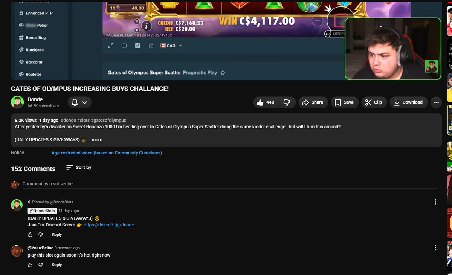Click the casino theater mode rectangle icon
The image size is (452, 275).
coord(124,46)
